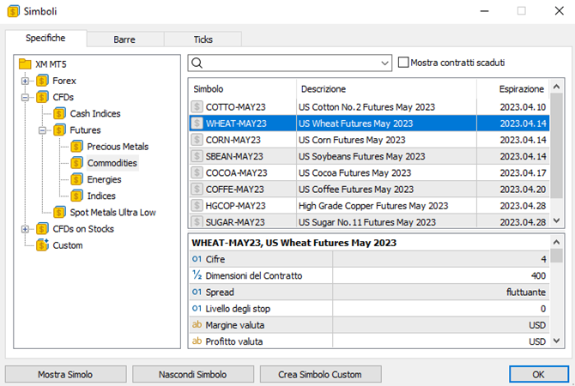575x386 pixels.
Task: Open the search box dropdown arrow
Action: [x=384, y=63]
